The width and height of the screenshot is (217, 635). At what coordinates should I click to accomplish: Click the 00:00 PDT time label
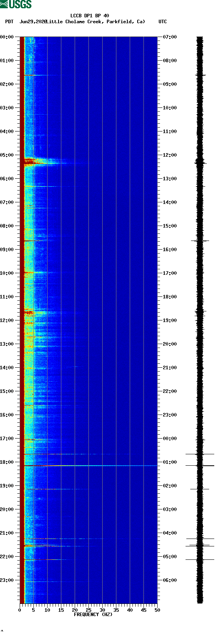pos(7,37)
